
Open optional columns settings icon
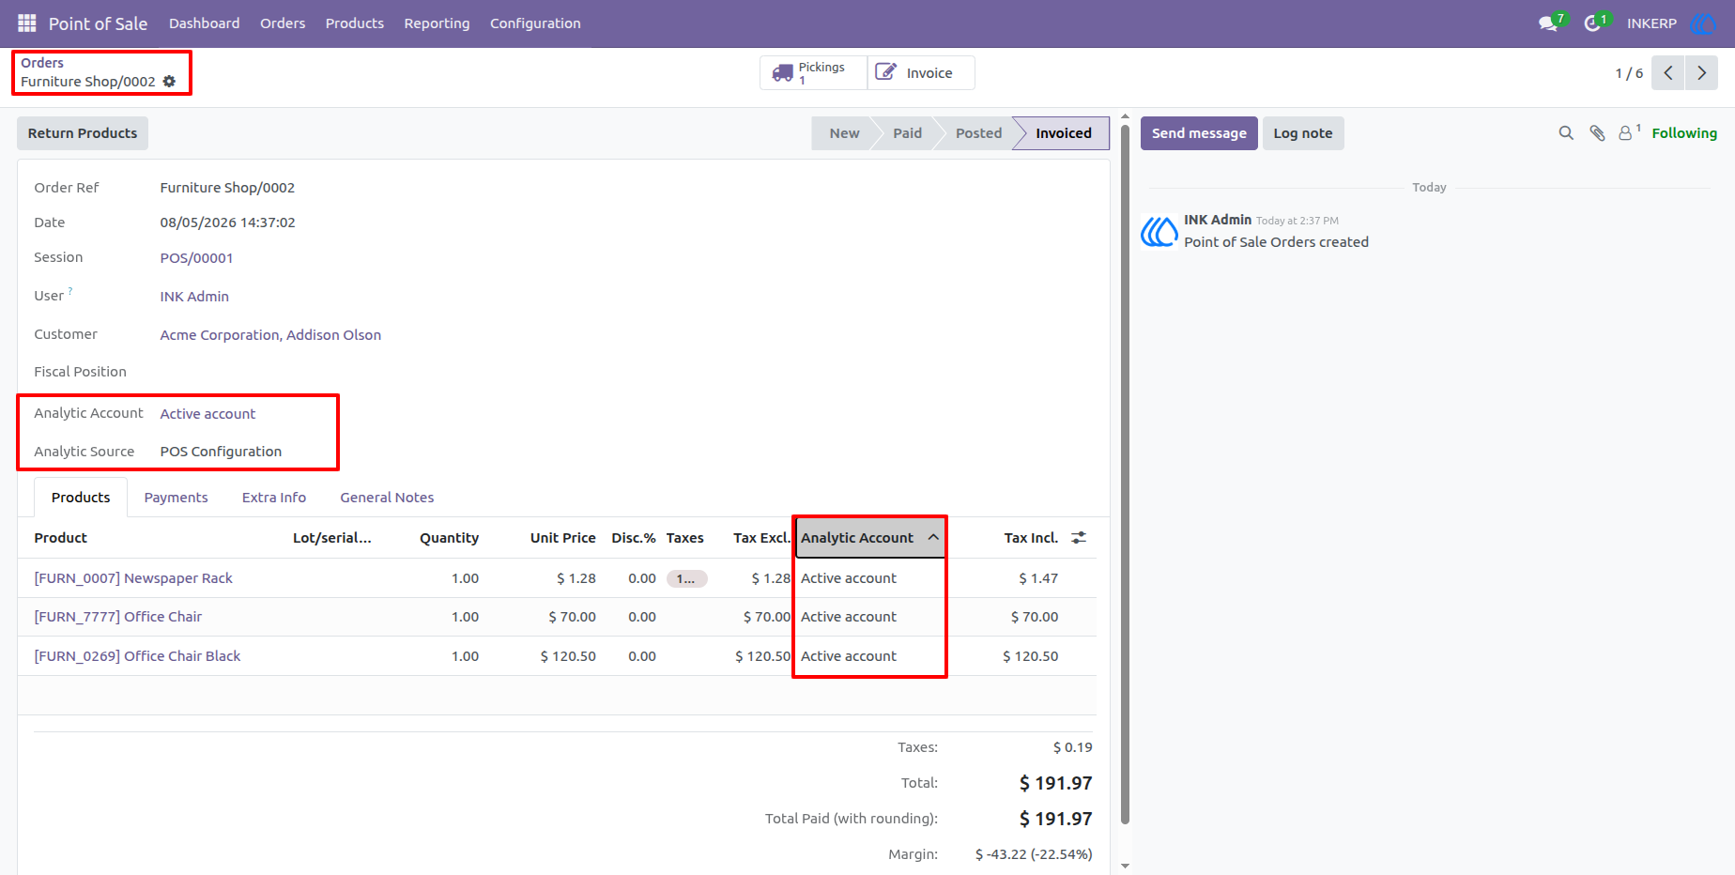1079,538
